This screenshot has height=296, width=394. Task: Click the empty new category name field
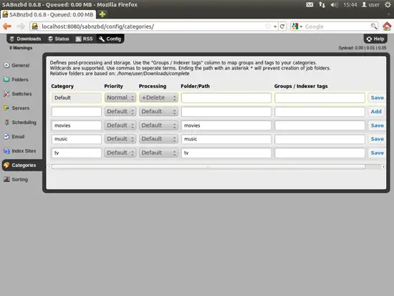[x=77, y=111]
